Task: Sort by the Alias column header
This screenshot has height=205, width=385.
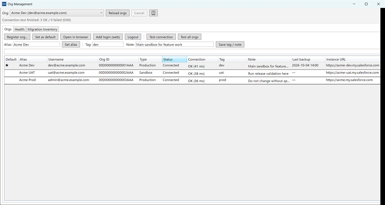Action: (x=33, y=59)
